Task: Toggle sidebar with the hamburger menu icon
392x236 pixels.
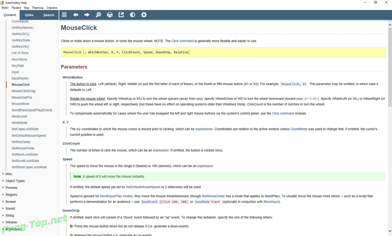Action: click(x=64, y=15)
